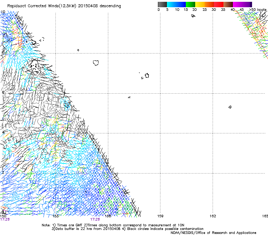This screenshot has height=235, width=268.
Task: Click the '>50 knots' legend label
Action: (257, 9)
